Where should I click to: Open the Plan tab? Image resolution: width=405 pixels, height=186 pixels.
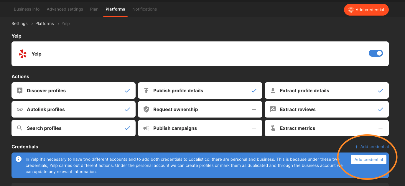point(94,9)
